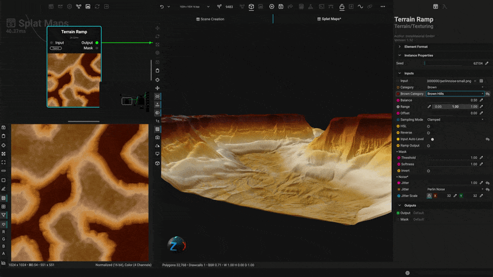493x277 pixels.
Task: Click the terrain mountain icon in 3D sidebar
Action: [157, 146]
